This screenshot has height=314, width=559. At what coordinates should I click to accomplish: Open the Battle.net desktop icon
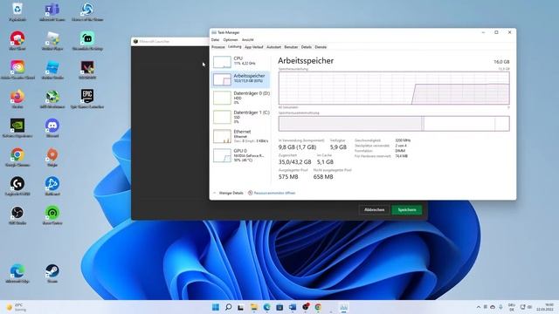tap(52, 186)
